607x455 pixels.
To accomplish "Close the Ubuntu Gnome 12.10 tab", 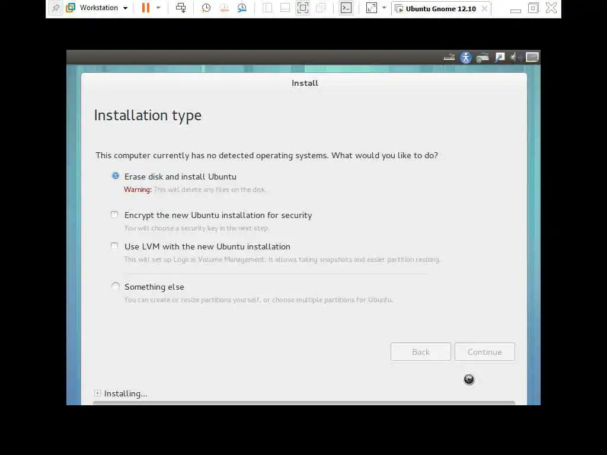I will tap(484, 8).
